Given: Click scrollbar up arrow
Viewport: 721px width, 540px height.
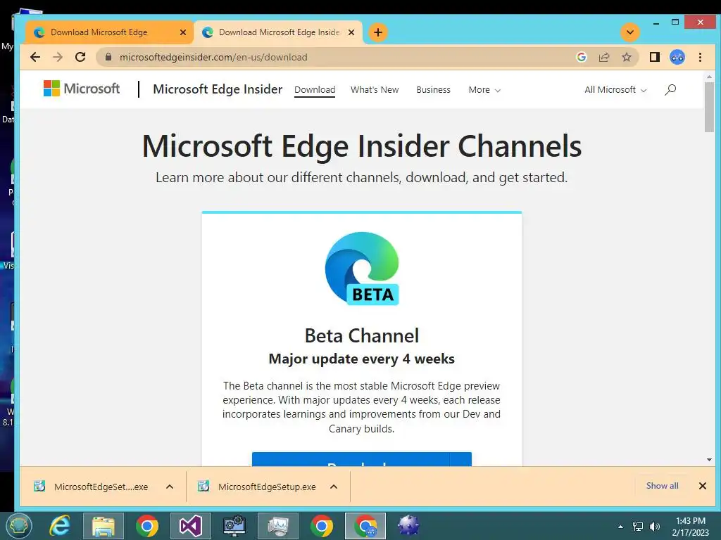Looking at the screenshot, I should point(709,77).
